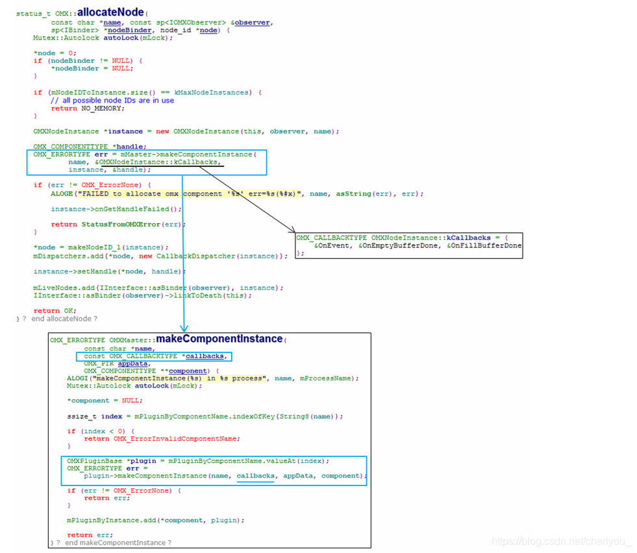Click the underlined "callbacks" parameter
Viewport: 637px width, 553px height.
coord(204,356)
